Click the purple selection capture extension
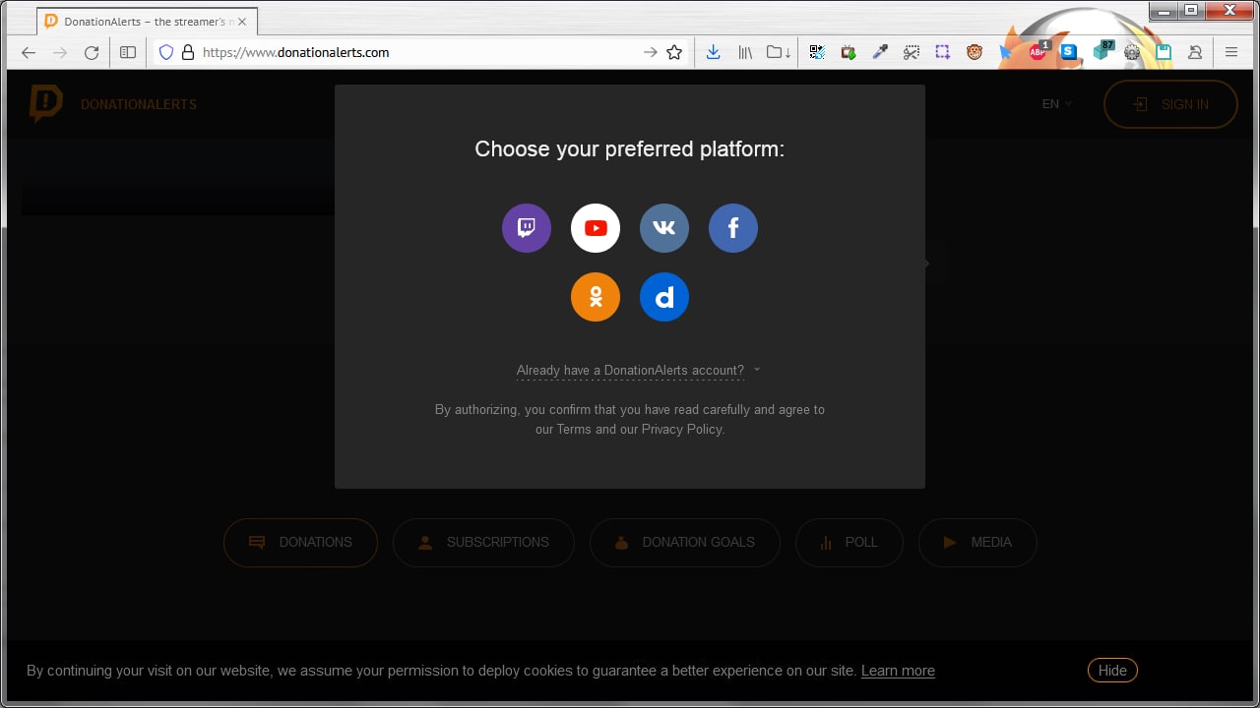 click(943, 53)
